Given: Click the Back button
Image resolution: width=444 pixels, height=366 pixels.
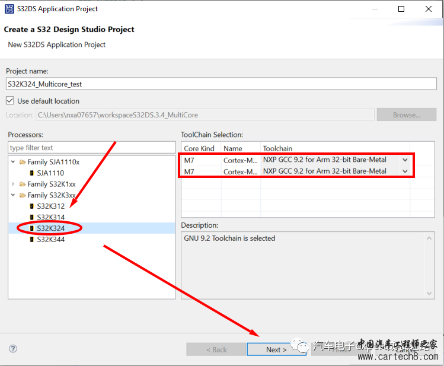Looking at the screenshot, I should coord(216,349).
